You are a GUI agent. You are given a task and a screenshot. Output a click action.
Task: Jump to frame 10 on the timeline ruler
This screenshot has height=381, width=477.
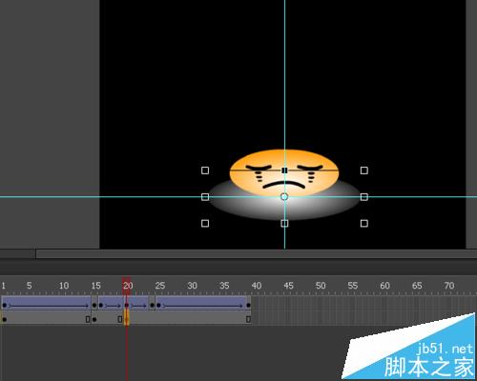(64, 285)
